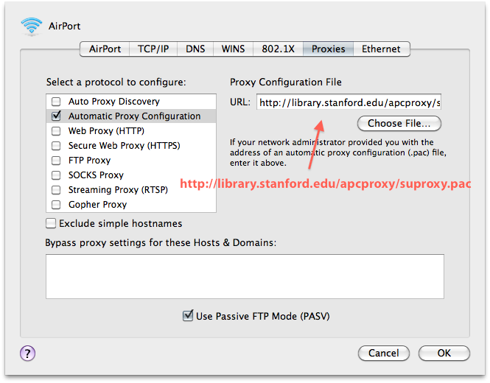Select the Streaming Proxy (RTSP) row text

[118, 189]
